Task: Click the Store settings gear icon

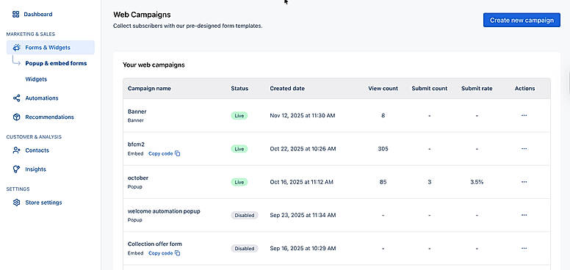Action: 16,202
